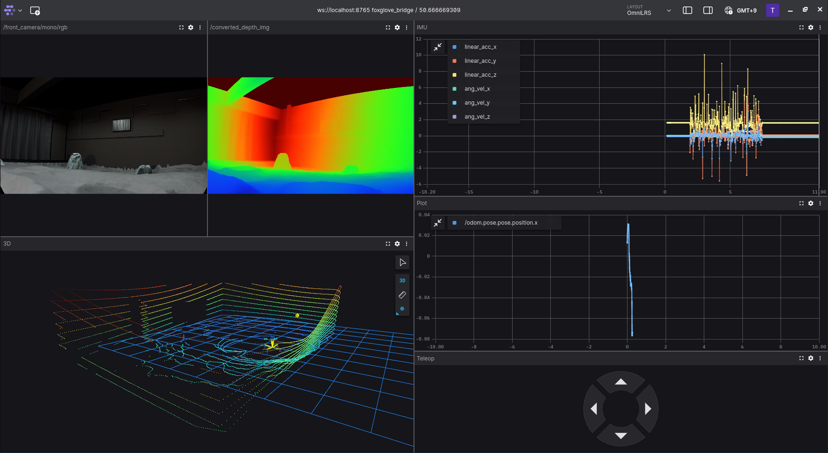Open the Foxglove app menu
The height and width of the screenshot is (453, 828).
pyautogui.click(x=13, y=10)
